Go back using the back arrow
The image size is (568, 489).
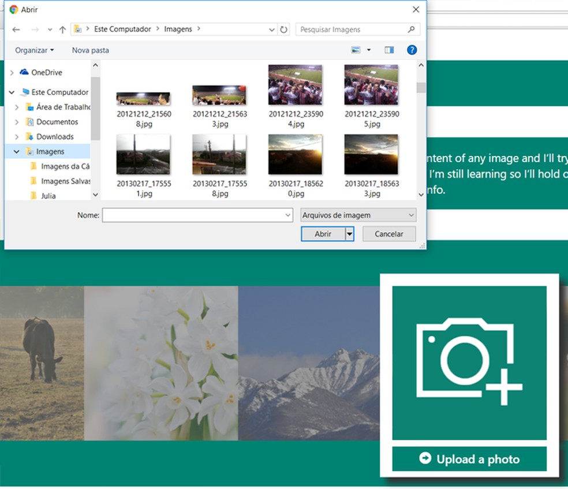(x=16, y=29)
